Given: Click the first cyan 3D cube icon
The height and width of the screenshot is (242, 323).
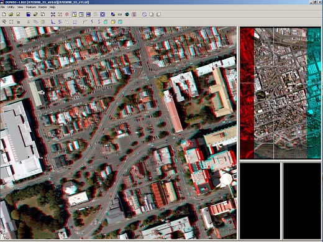Looking at the screenshot, I should point(106,22).
